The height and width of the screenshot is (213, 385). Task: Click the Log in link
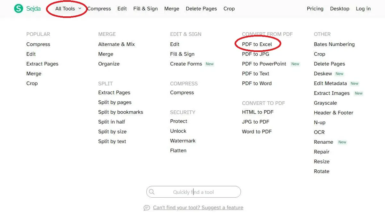point(363,9)
